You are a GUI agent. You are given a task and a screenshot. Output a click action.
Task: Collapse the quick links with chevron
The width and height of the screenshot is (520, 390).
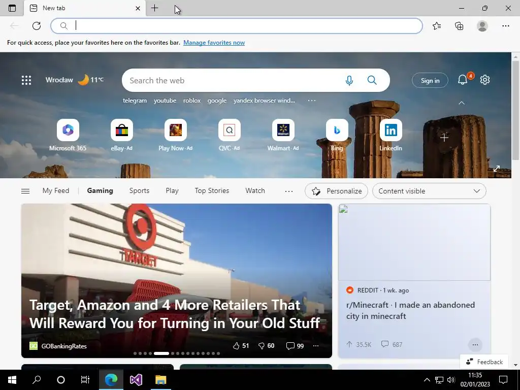pyautogui.click(x=461, y=103)
